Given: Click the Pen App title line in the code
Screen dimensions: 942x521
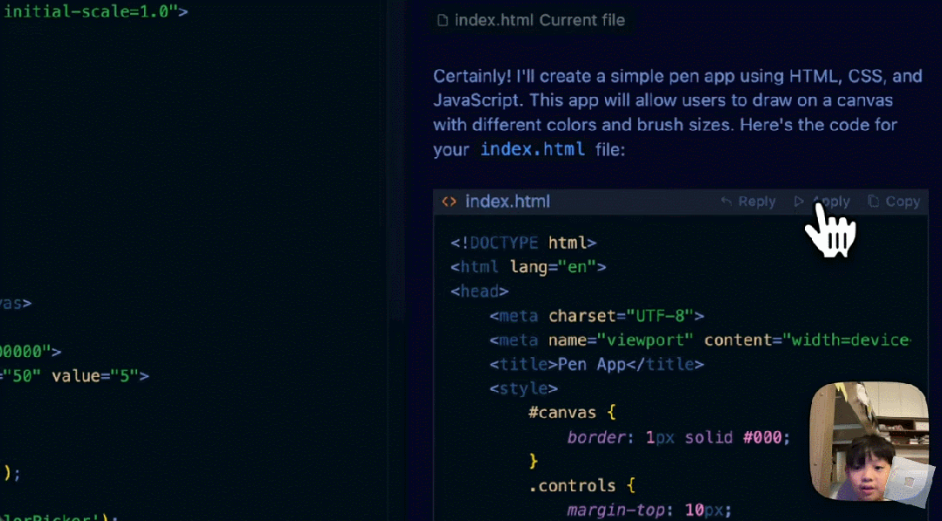Looking at the screenshot, I should click(596, 364).
